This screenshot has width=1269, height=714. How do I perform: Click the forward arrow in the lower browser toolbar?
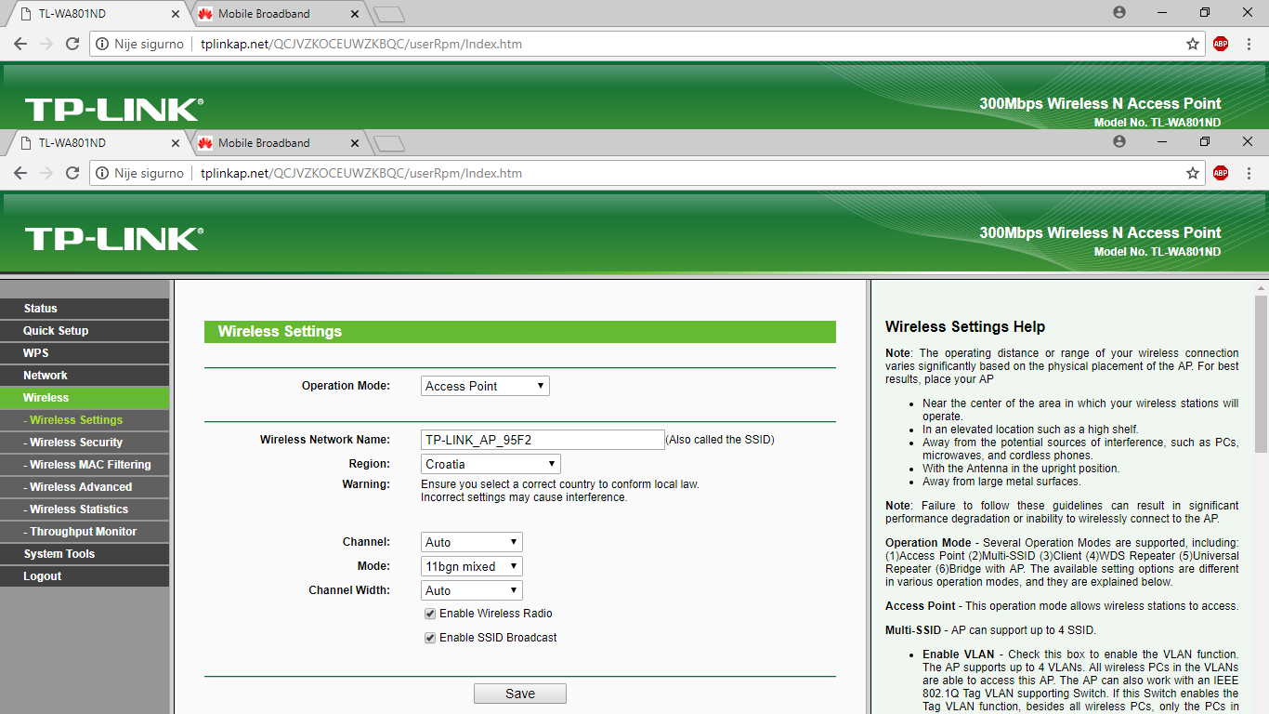[x=46, y=173]
